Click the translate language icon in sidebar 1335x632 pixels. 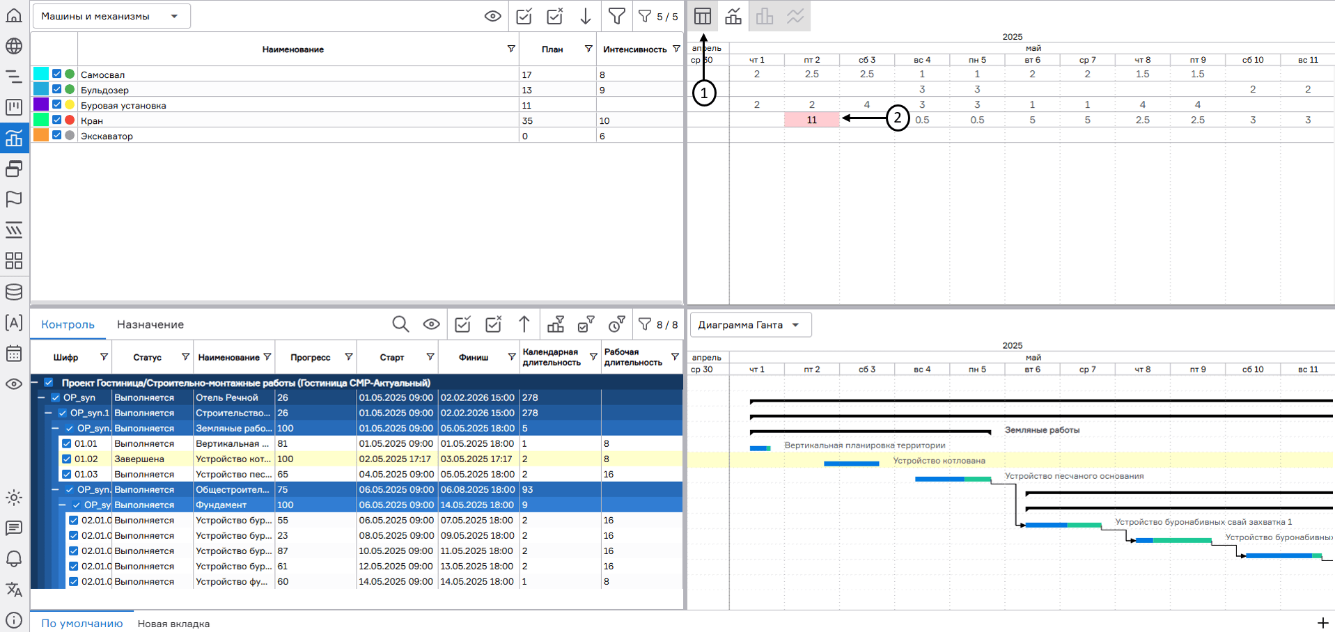[x=14, y=590]
